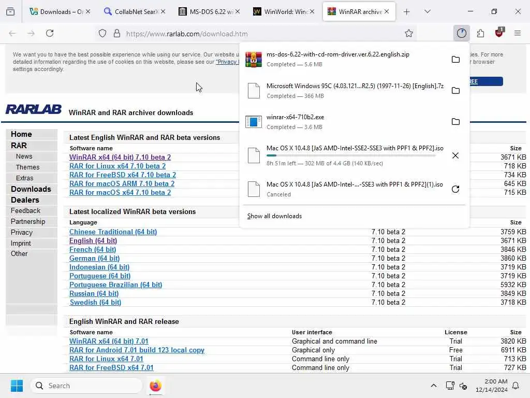This screenshot has width=530, height=398.
Task: Click the Russian (64 bit) link
Action: (94, 293)
